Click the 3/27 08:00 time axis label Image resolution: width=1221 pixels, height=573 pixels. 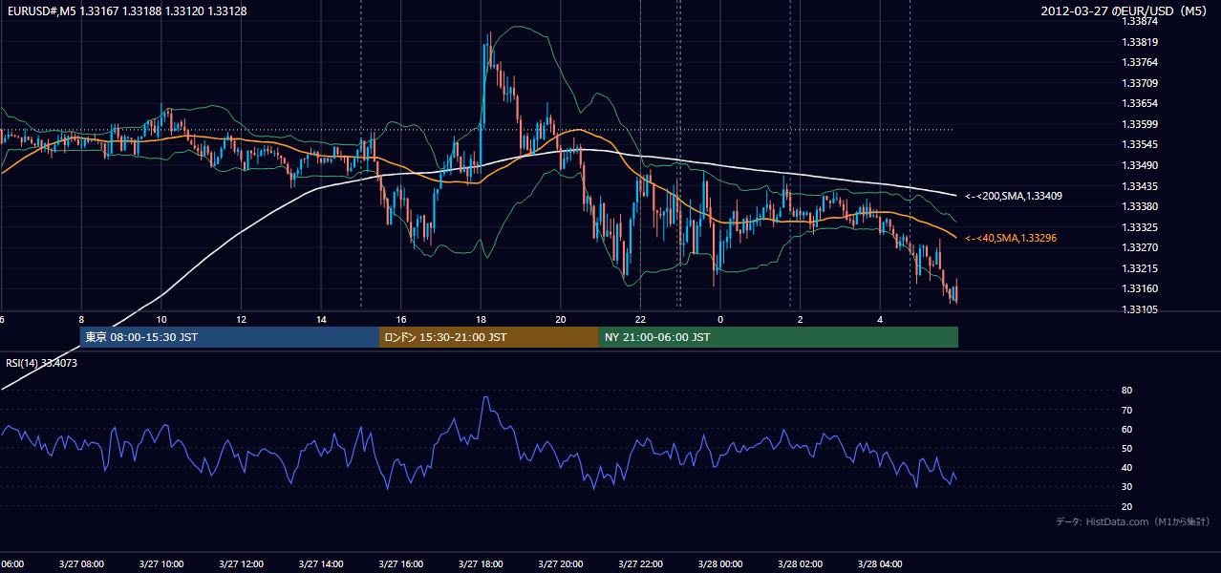81,564
